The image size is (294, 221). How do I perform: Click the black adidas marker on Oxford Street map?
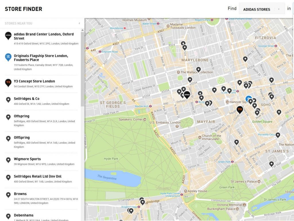point(187,95)
